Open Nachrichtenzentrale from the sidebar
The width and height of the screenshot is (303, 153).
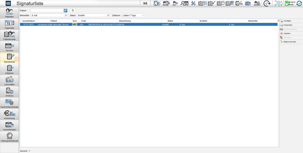9,103
